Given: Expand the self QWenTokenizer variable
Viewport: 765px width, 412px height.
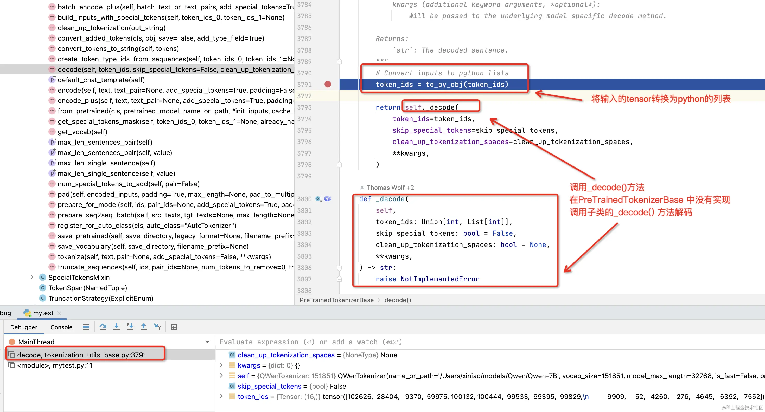Looking at the screenshot, I should (x=221, y=376).
